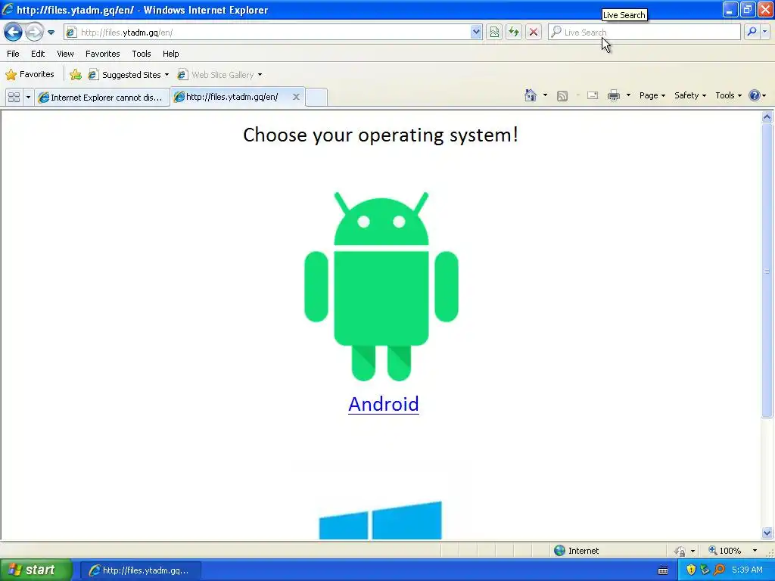The image size is (775, 581).
Task: Expand the Web Slice Gallery dropdown arrow
Action: click(260, 75)
